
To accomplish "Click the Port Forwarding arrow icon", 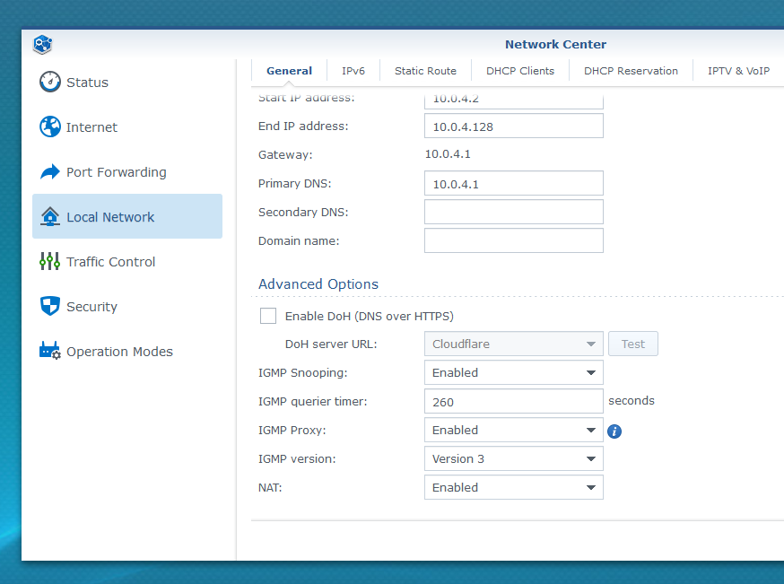I will point(49,172).
